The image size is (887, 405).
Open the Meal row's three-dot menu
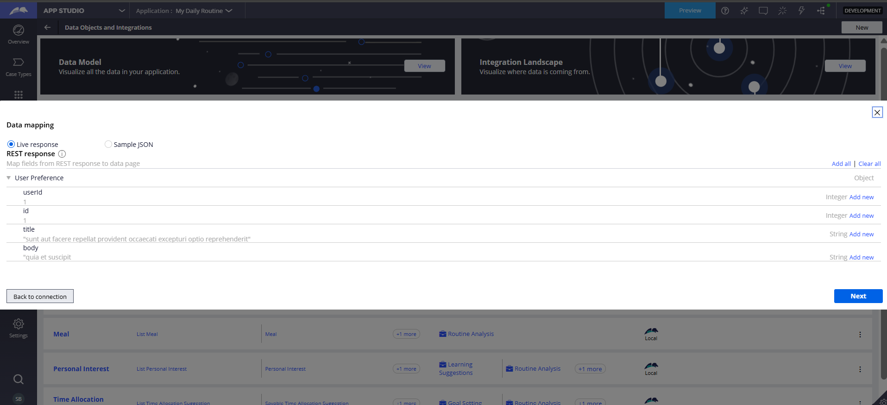coord(860,335)
